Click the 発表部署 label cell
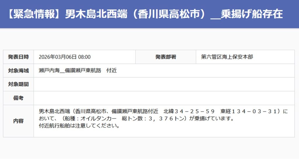This screenshot has height=168, width=299. [x=166, y=57]
